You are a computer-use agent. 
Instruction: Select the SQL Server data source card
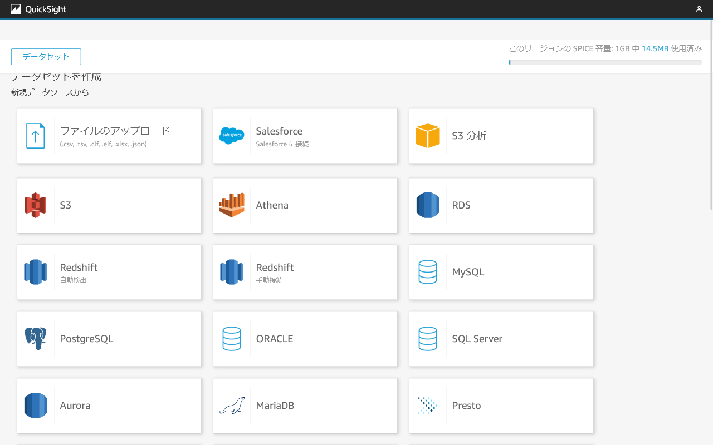click(x=501, y=339)
